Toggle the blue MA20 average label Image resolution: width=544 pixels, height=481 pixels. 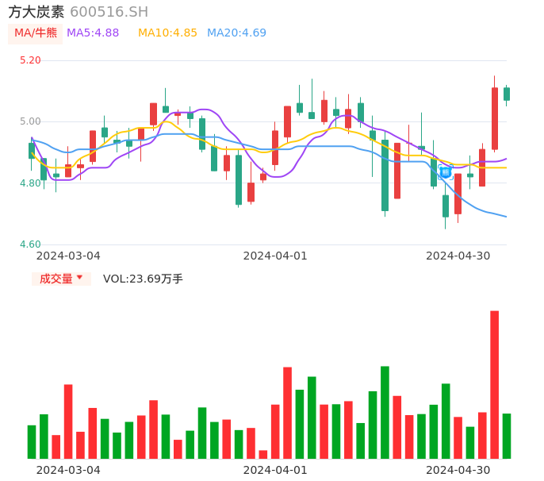point(236,33)
